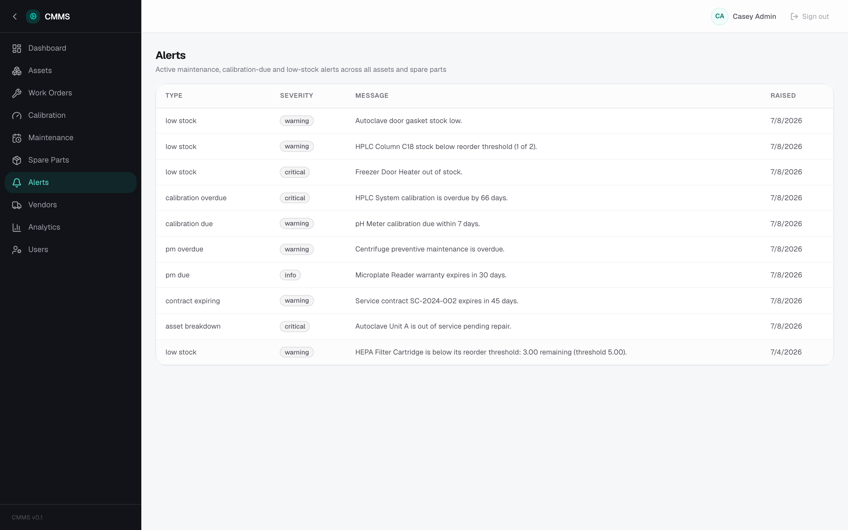This screenshot has width=848, height=530.
Task: Click the Sign out arrow icon
Action: (x=794, y=16)
